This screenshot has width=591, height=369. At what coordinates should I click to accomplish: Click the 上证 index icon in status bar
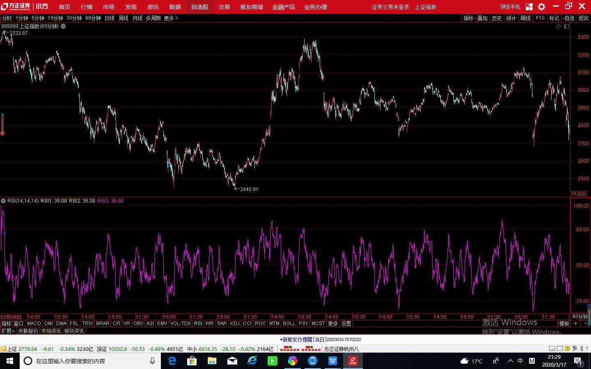point(3,349)
